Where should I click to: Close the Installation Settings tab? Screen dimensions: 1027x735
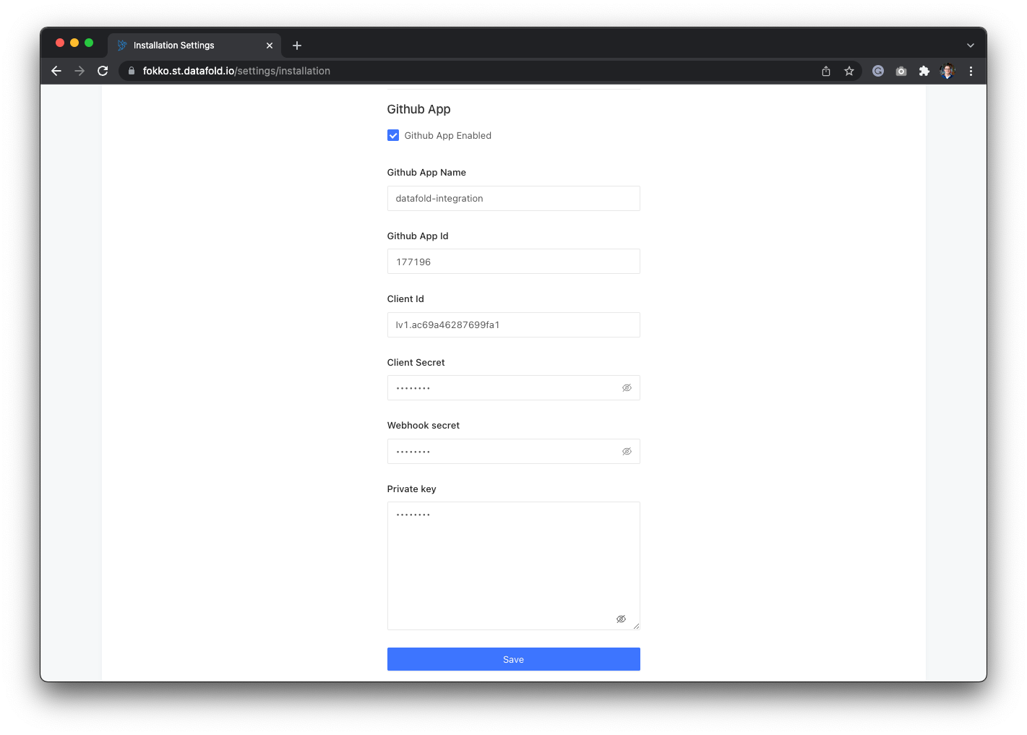tap(270, 46)
